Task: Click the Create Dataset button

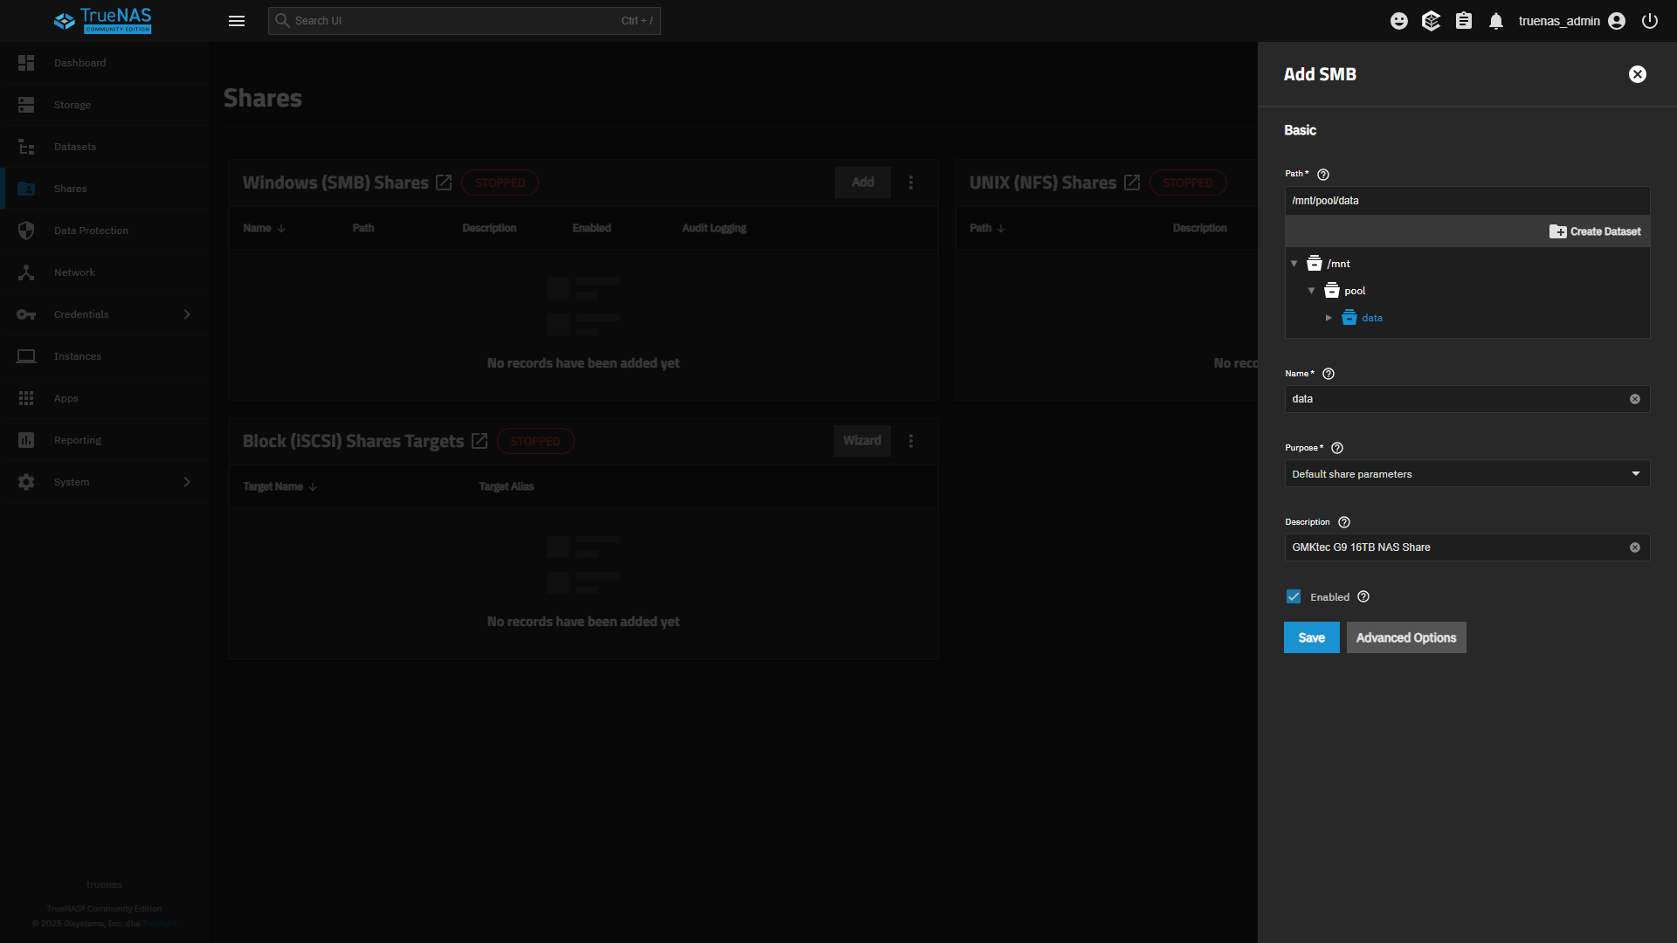Action: tap(1595, 231)
